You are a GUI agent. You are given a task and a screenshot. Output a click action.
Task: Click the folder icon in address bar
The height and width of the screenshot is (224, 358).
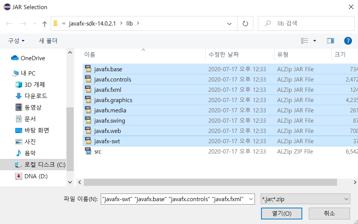point(55,23)
